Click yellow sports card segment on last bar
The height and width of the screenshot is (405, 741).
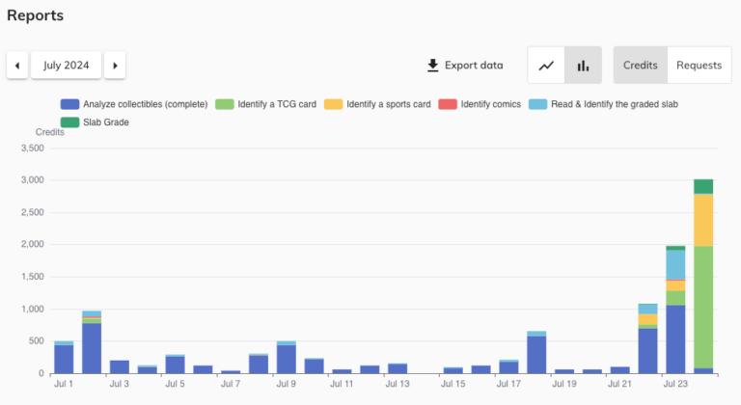[x=703, y=220]
